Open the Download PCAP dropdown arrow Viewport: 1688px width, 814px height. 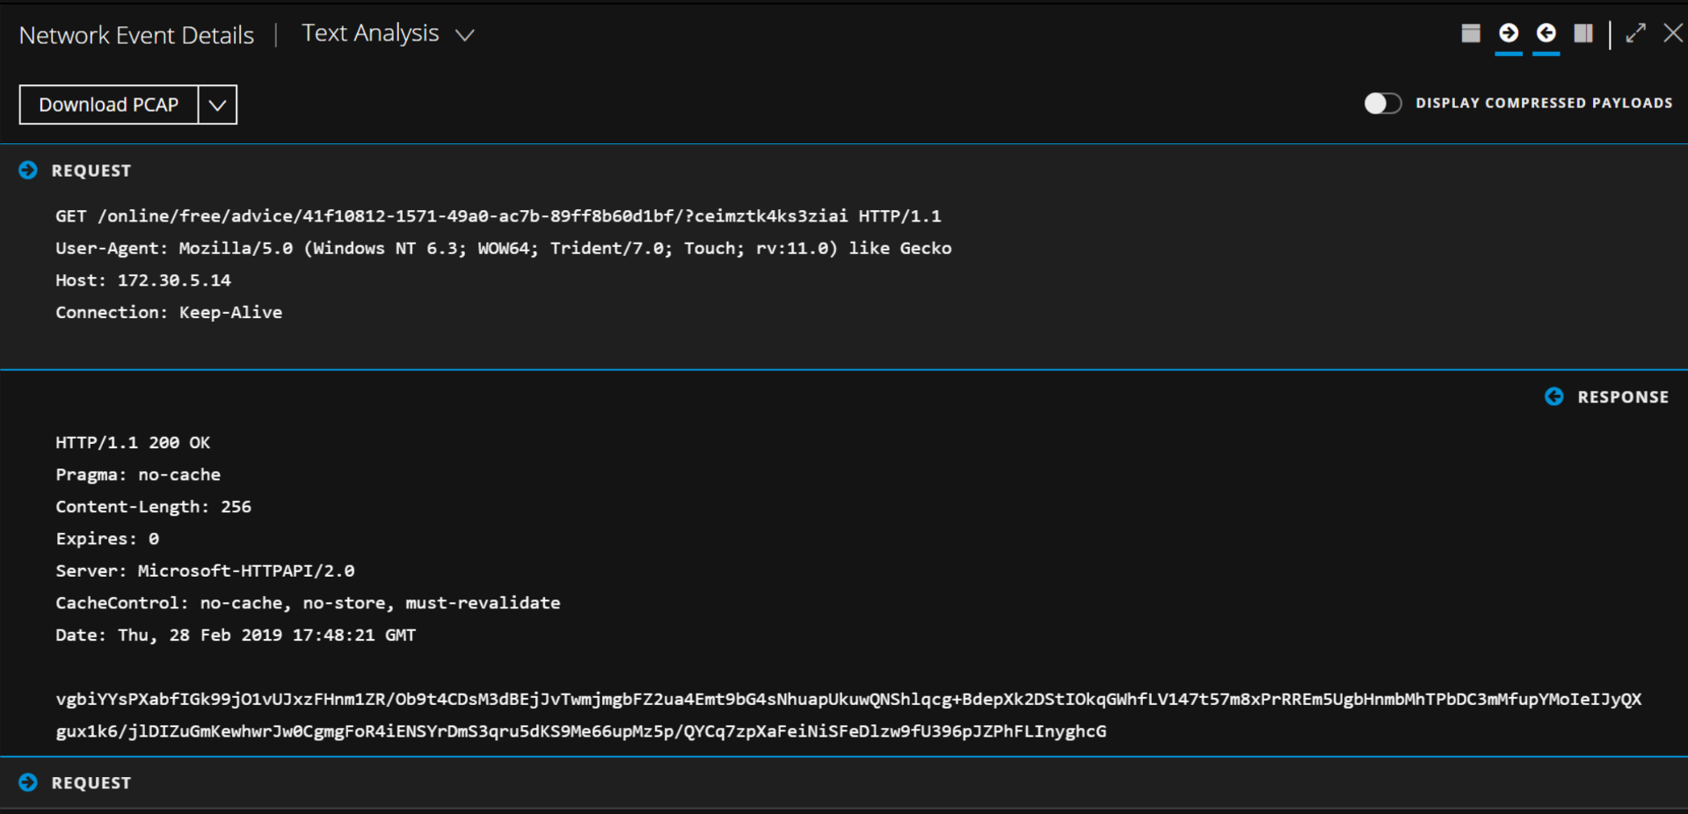click(218, 105)
